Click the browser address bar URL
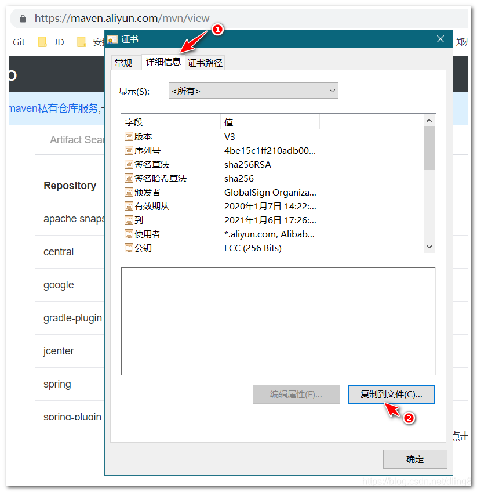The width and height of the screenshot is (477, 492). pos(122,18)
